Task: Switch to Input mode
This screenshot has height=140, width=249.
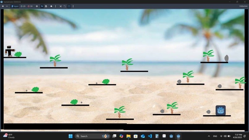Action: coord(15,6)
